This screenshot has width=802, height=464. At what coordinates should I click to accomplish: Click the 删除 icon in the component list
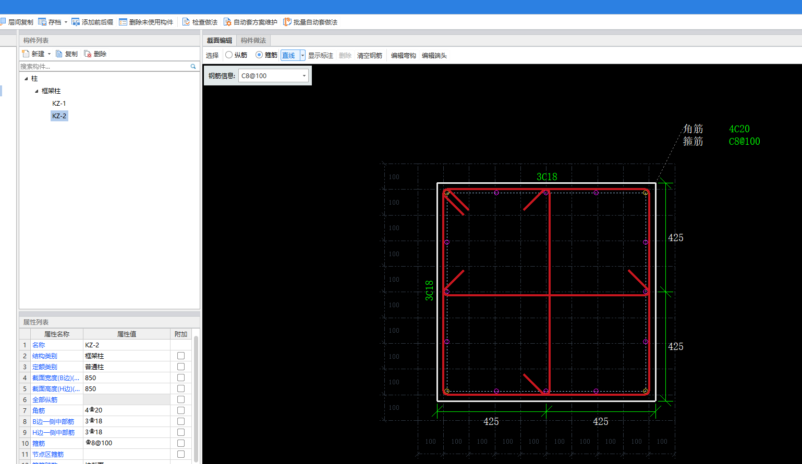coord(88,54)
